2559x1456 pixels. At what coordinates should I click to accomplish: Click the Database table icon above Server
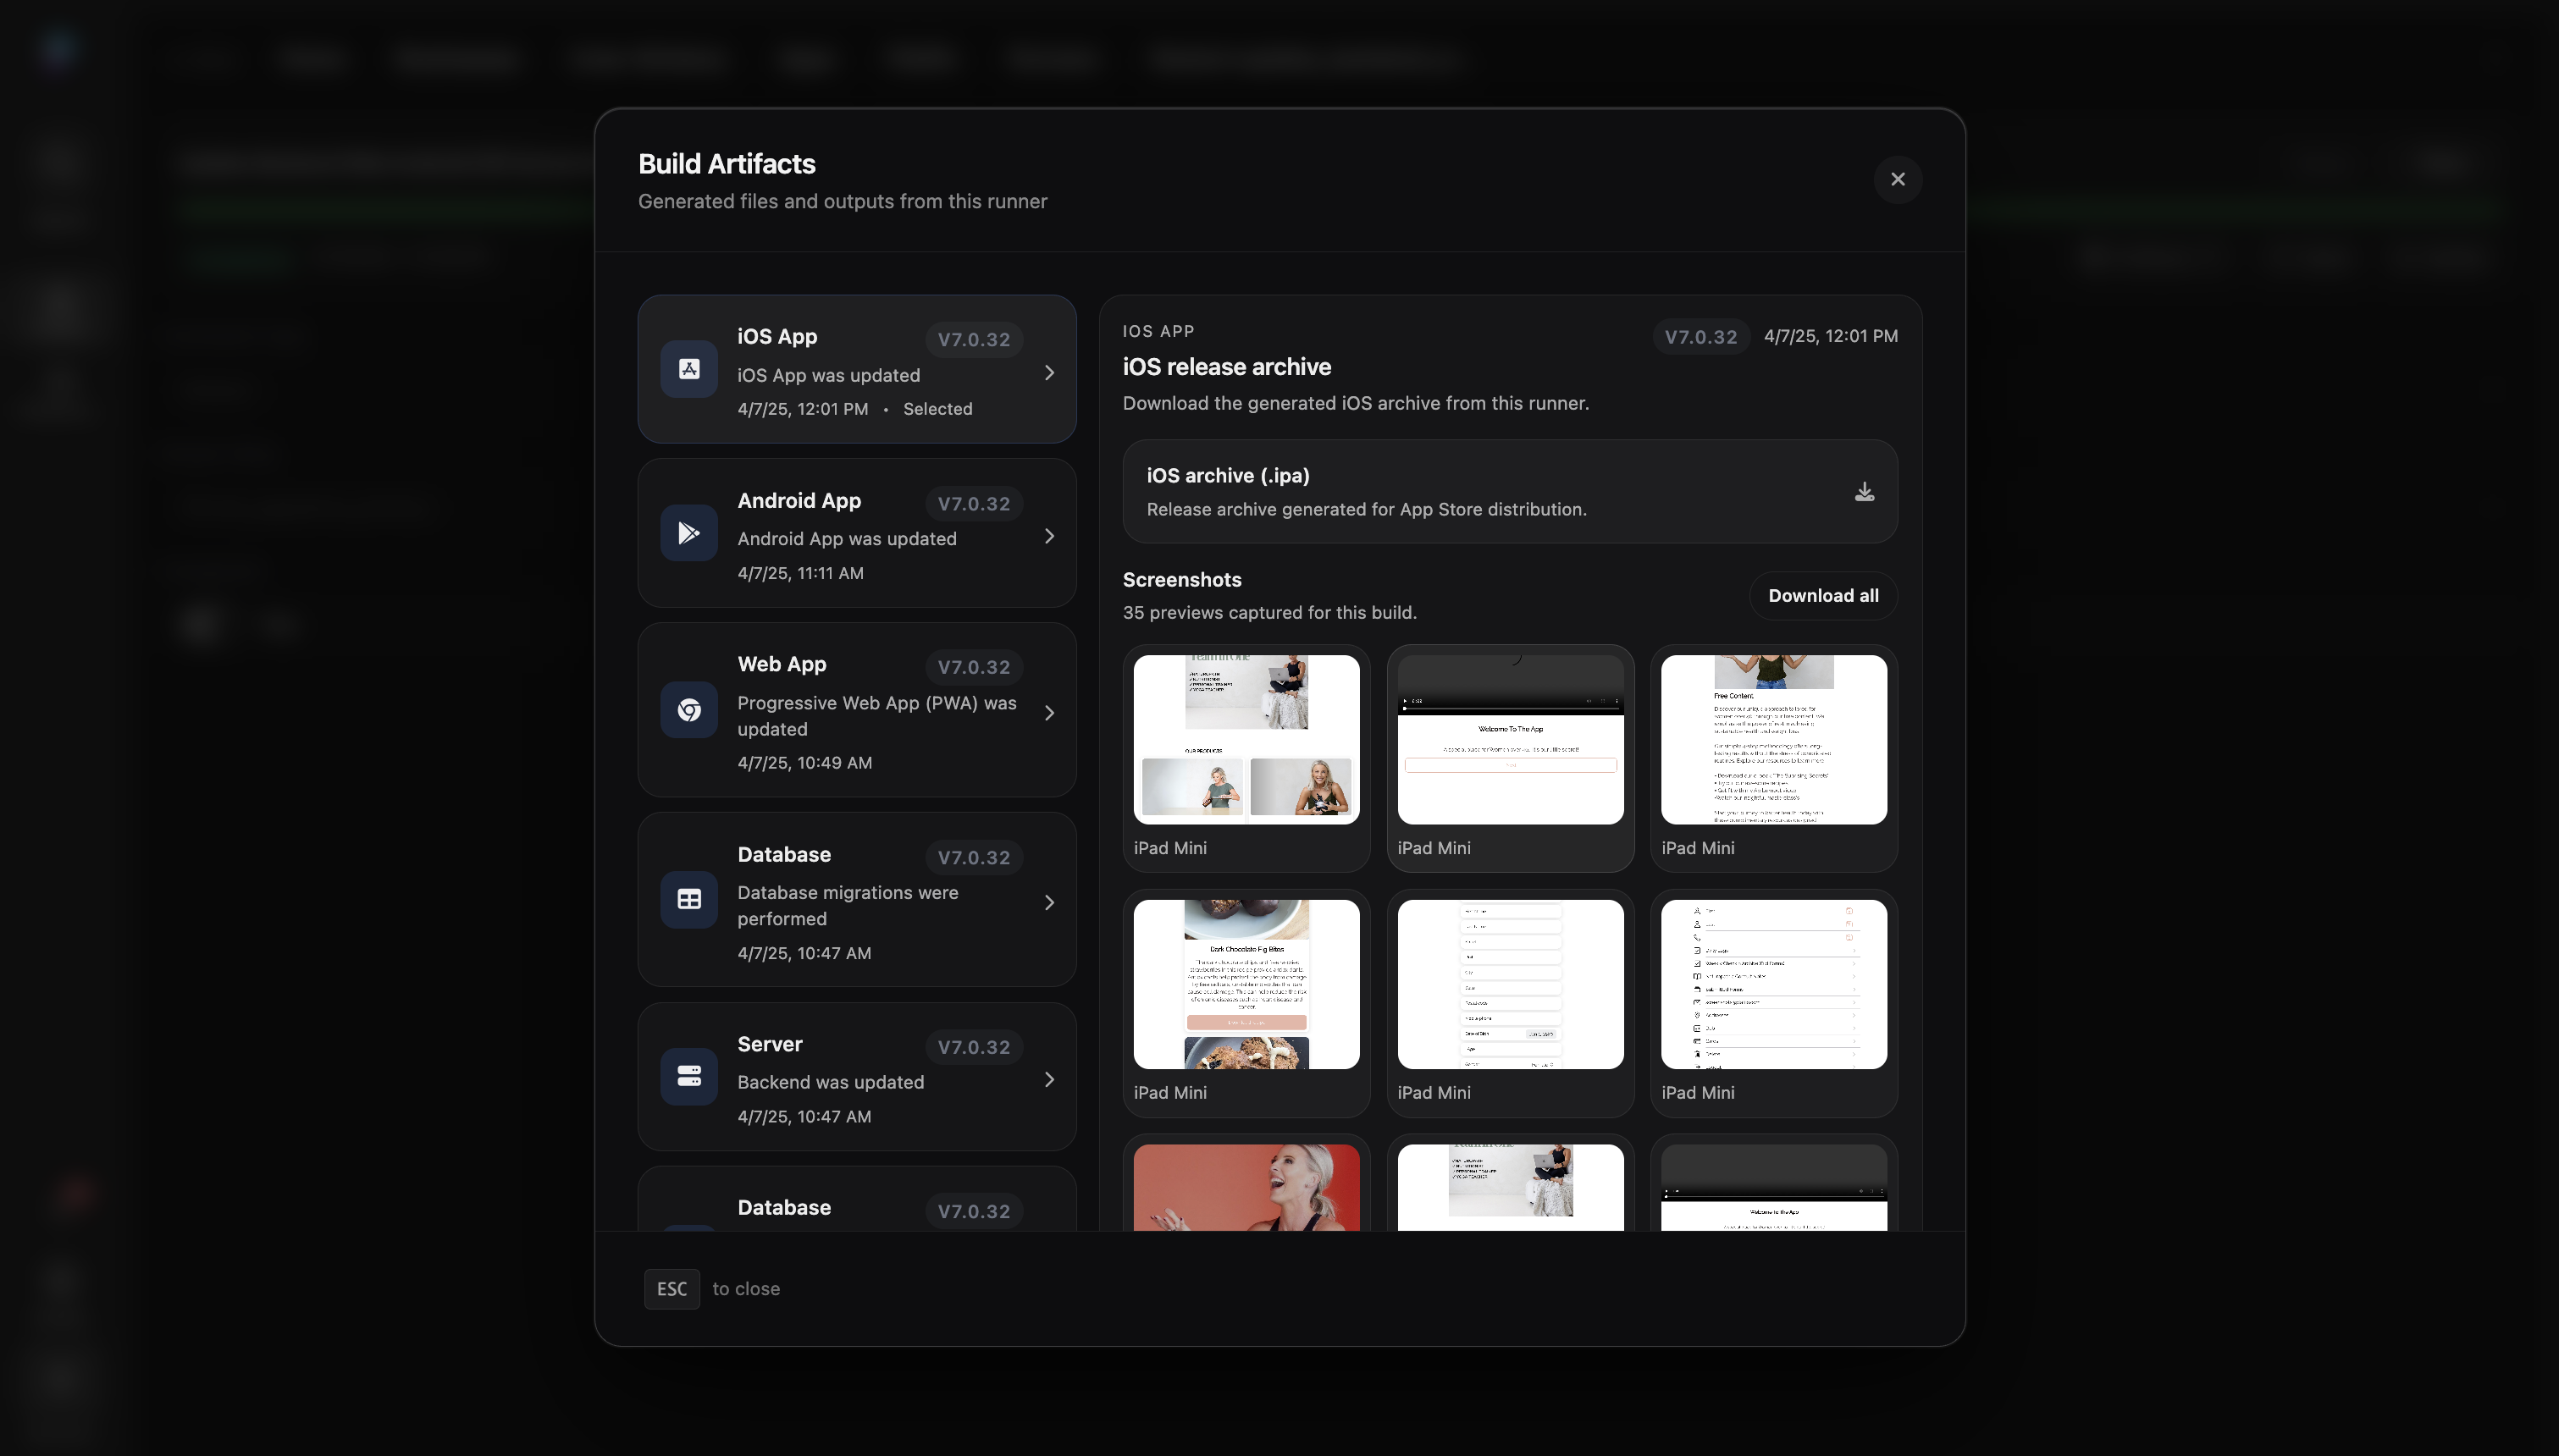[689, 899]
